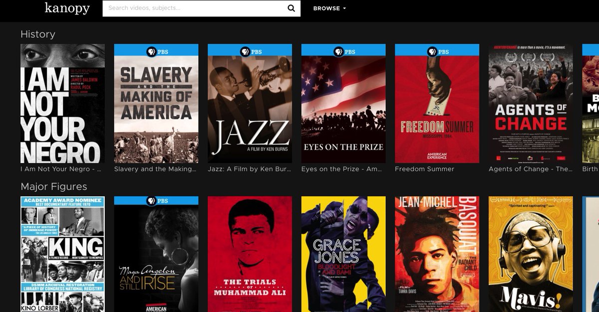Open the Freedom Summer poster

(437, 103)
